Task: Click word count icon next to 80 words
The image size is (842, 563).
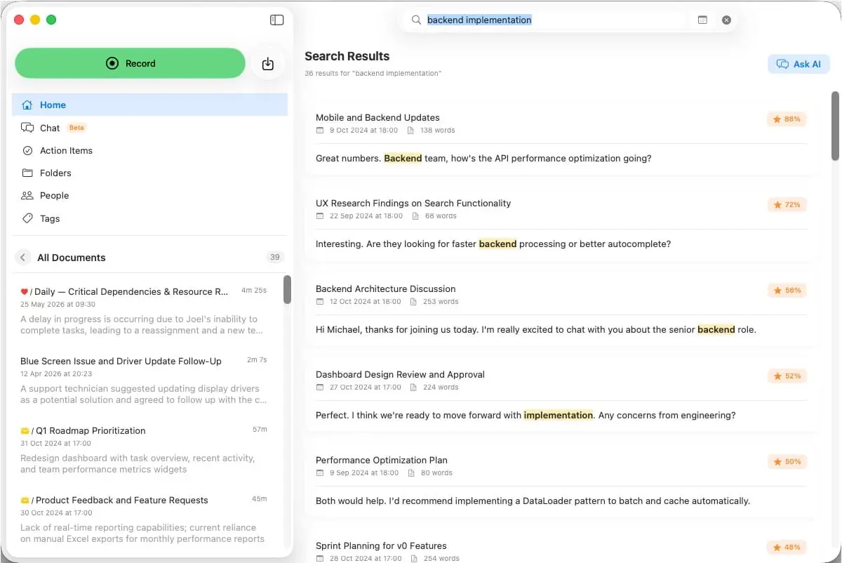Action: pos(412,473)
